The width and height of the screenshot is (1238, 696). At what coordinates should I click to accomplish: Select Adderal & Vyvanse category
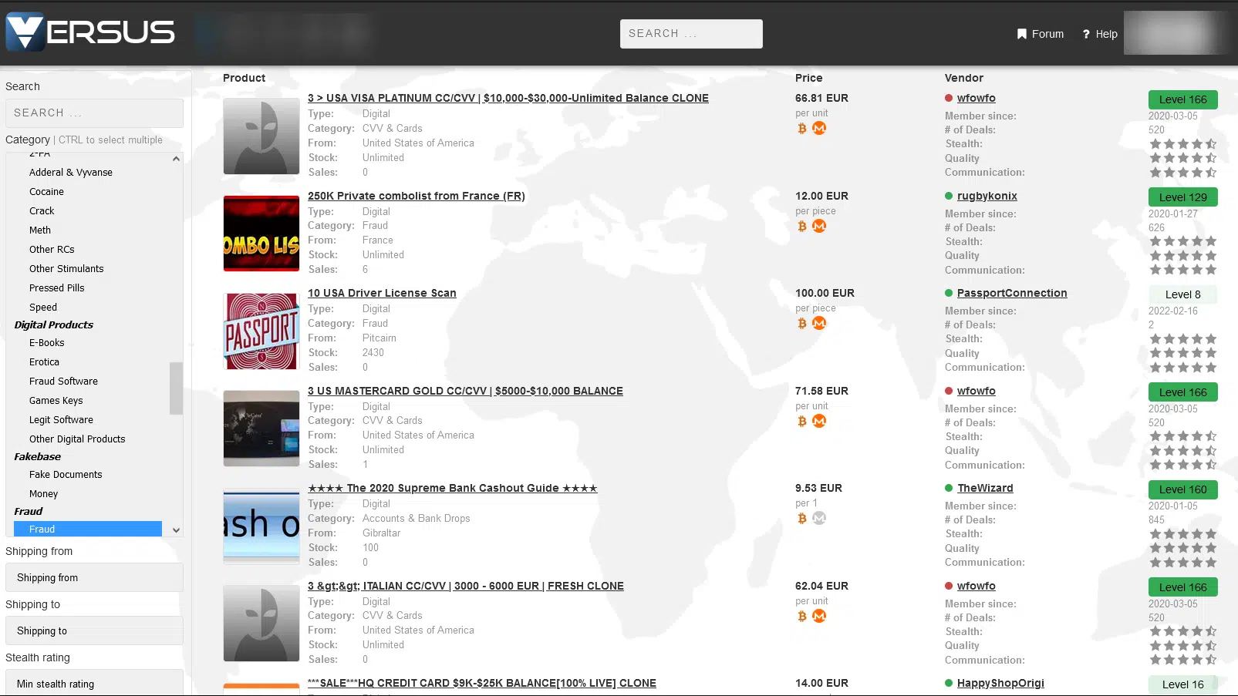pyautogui.click(x=71, y=173)
